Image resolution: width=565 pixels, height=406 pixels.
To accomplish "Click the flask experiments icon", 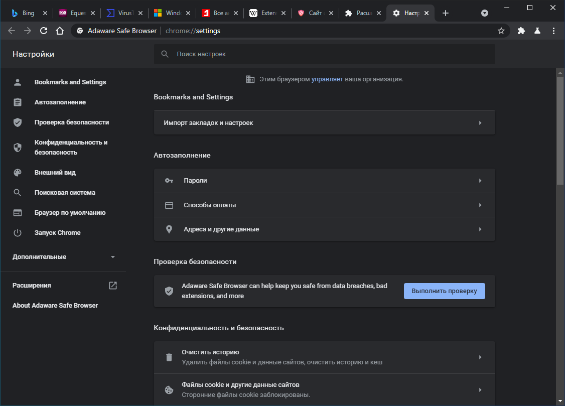I will (537, 31).
